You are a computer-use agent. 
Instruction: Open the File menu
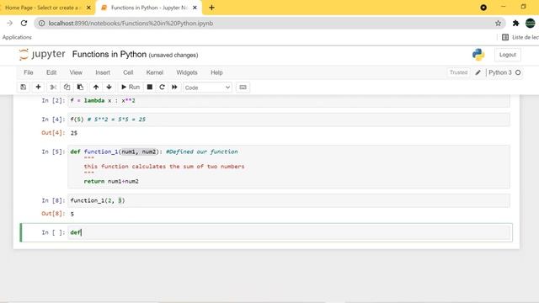[28, 72]
